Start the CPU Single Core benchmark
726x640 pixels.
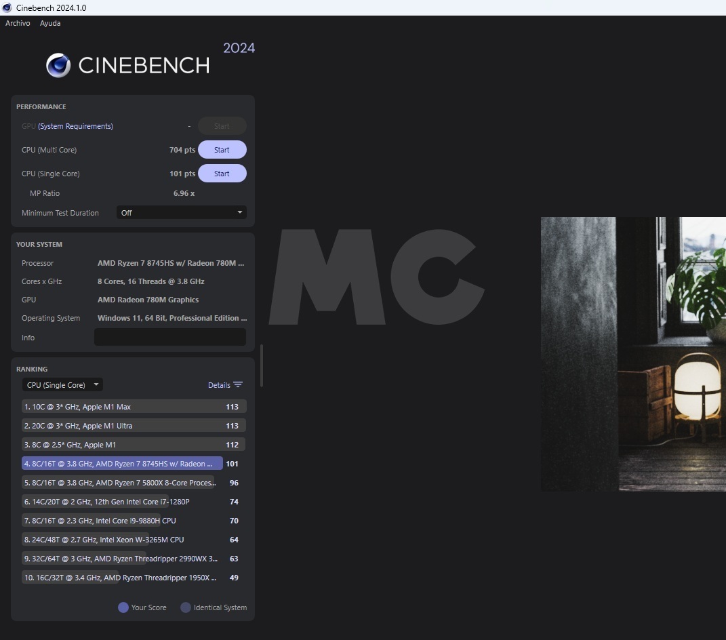(x=222, y=174)
